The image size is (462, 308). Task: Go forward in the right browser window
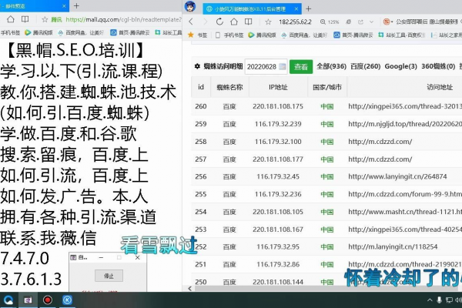tap(206, 22)
